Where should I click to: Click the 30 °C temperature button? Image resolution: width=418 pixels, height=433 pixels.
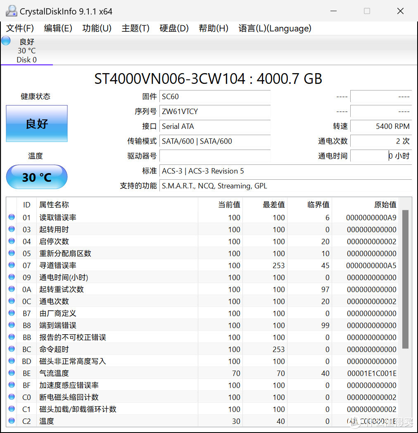pyautogui.click(x=36, y=177)
